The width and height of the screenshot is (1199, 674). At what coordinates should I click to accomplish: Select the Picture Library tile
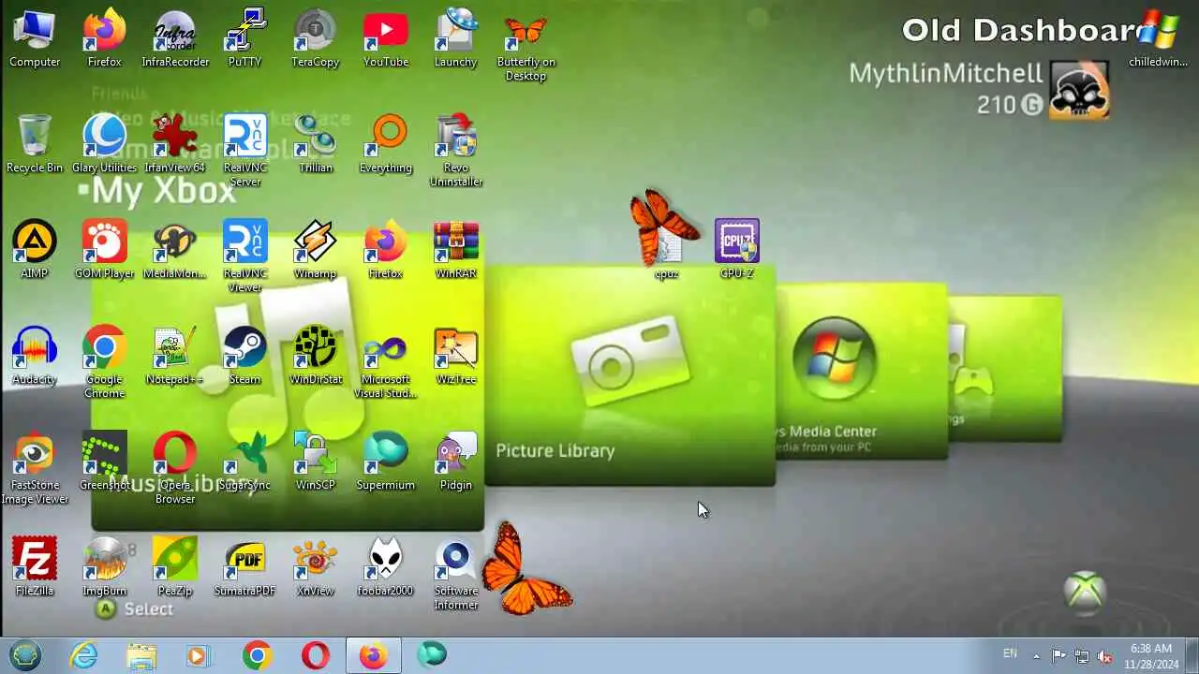tap(629, 376)
